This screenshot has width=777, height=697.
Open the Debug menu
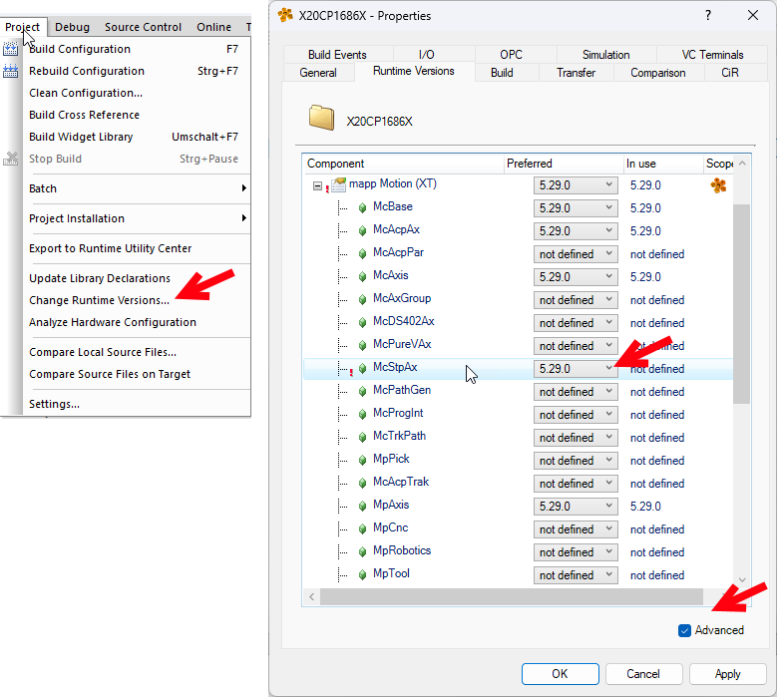pyautogui.click(x=73, y=27)
